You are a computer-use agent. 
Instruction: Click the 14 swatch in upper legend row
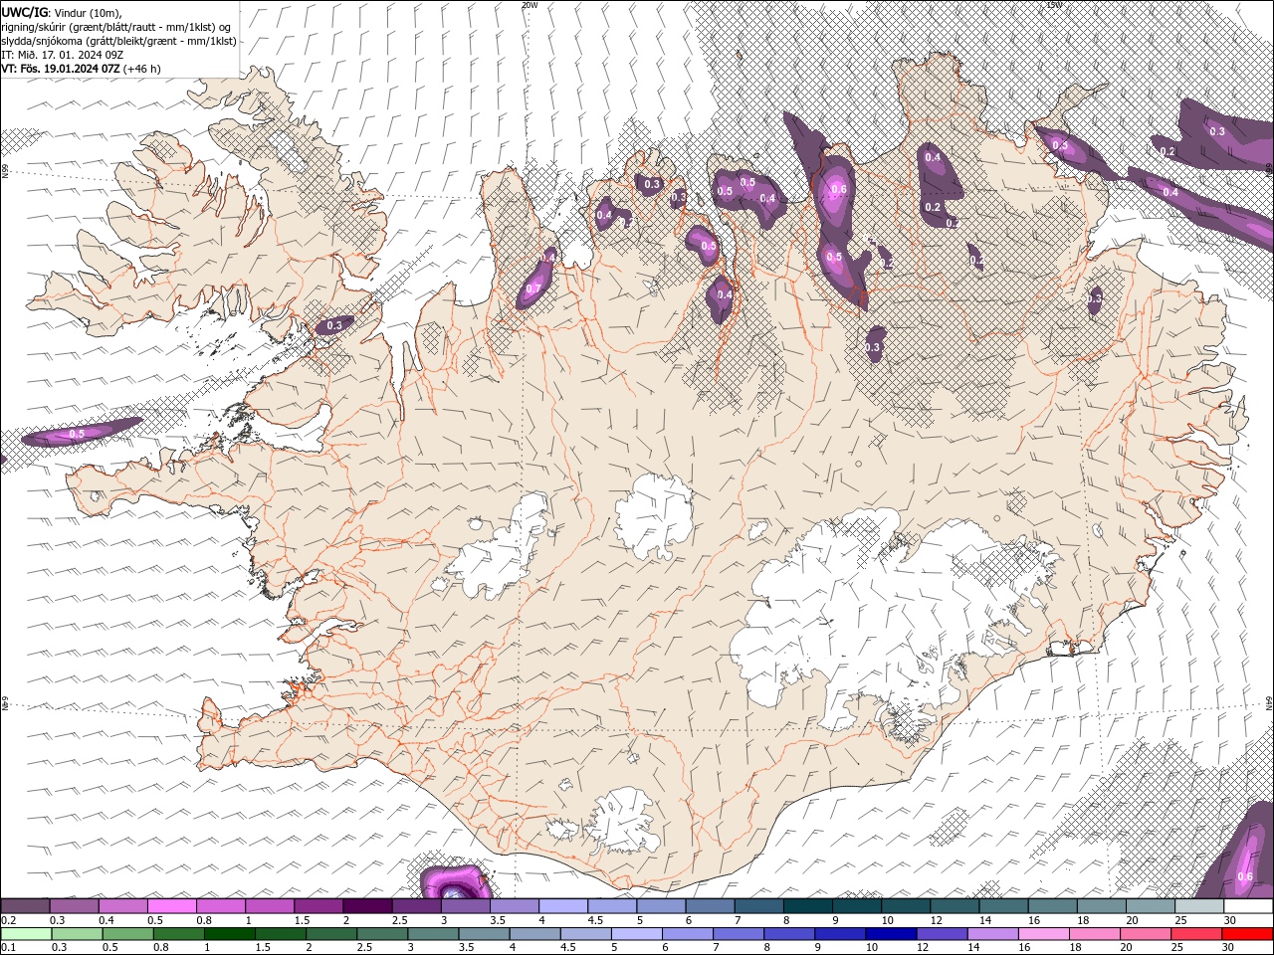(x=1002, y=906)
